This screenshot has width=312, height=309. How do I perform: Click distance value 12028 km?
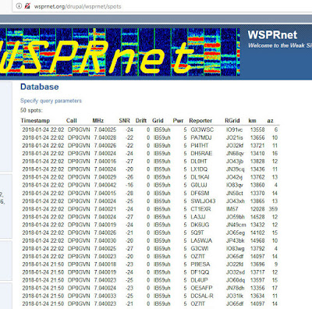pyautogui.click(x=257, y=209)
